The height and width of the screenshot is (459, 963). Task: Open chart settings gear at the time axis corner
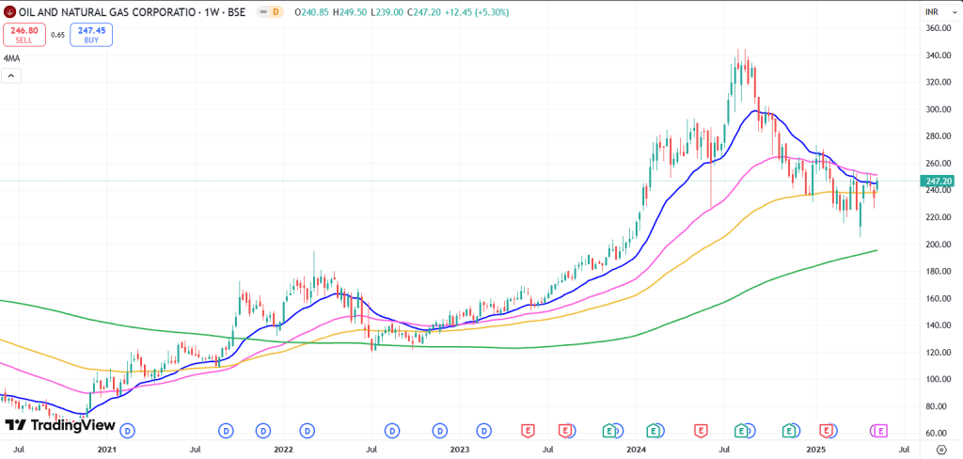click(x=939, y=450)
